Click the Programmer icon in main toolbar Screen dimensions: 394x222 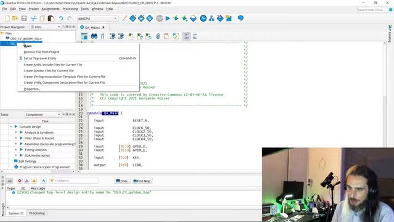(220, 18)
